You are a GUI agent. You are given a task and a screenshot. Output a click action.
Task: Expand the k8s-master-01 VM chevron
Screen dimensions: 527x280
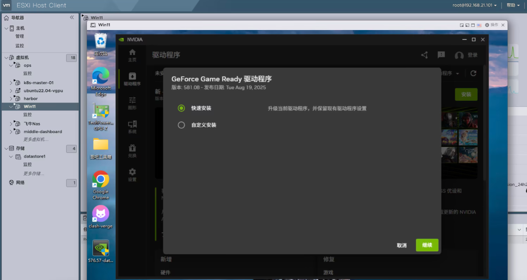click(11, 83)
